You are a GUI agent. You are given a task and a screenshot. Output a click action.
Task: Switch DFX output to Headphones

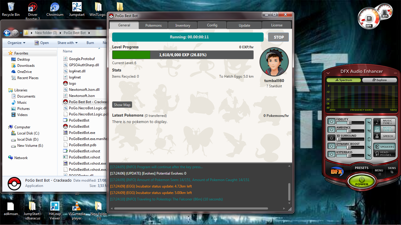[384, 154]
